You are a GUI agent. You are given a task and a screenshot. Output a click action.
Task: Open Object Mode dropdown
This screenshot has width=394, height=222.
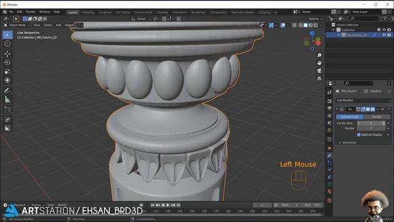17,25
